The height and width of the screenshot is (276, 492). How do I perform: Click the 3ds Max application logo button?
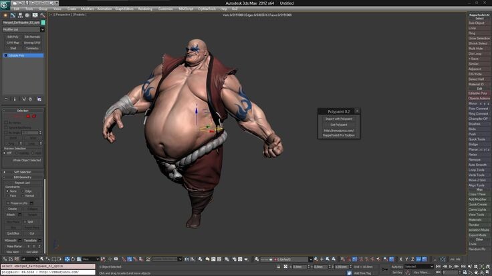(x=5, y=5)
